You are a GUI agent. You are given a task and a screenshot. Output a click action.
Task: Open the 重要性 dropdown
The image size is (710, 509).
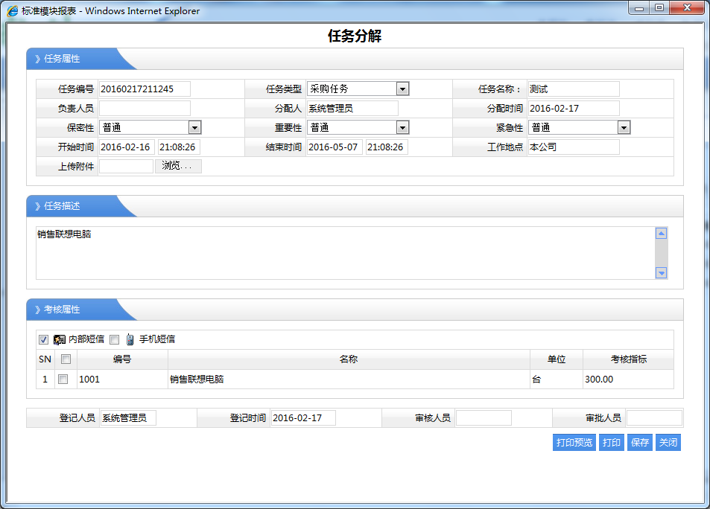(x=402, y=128)
